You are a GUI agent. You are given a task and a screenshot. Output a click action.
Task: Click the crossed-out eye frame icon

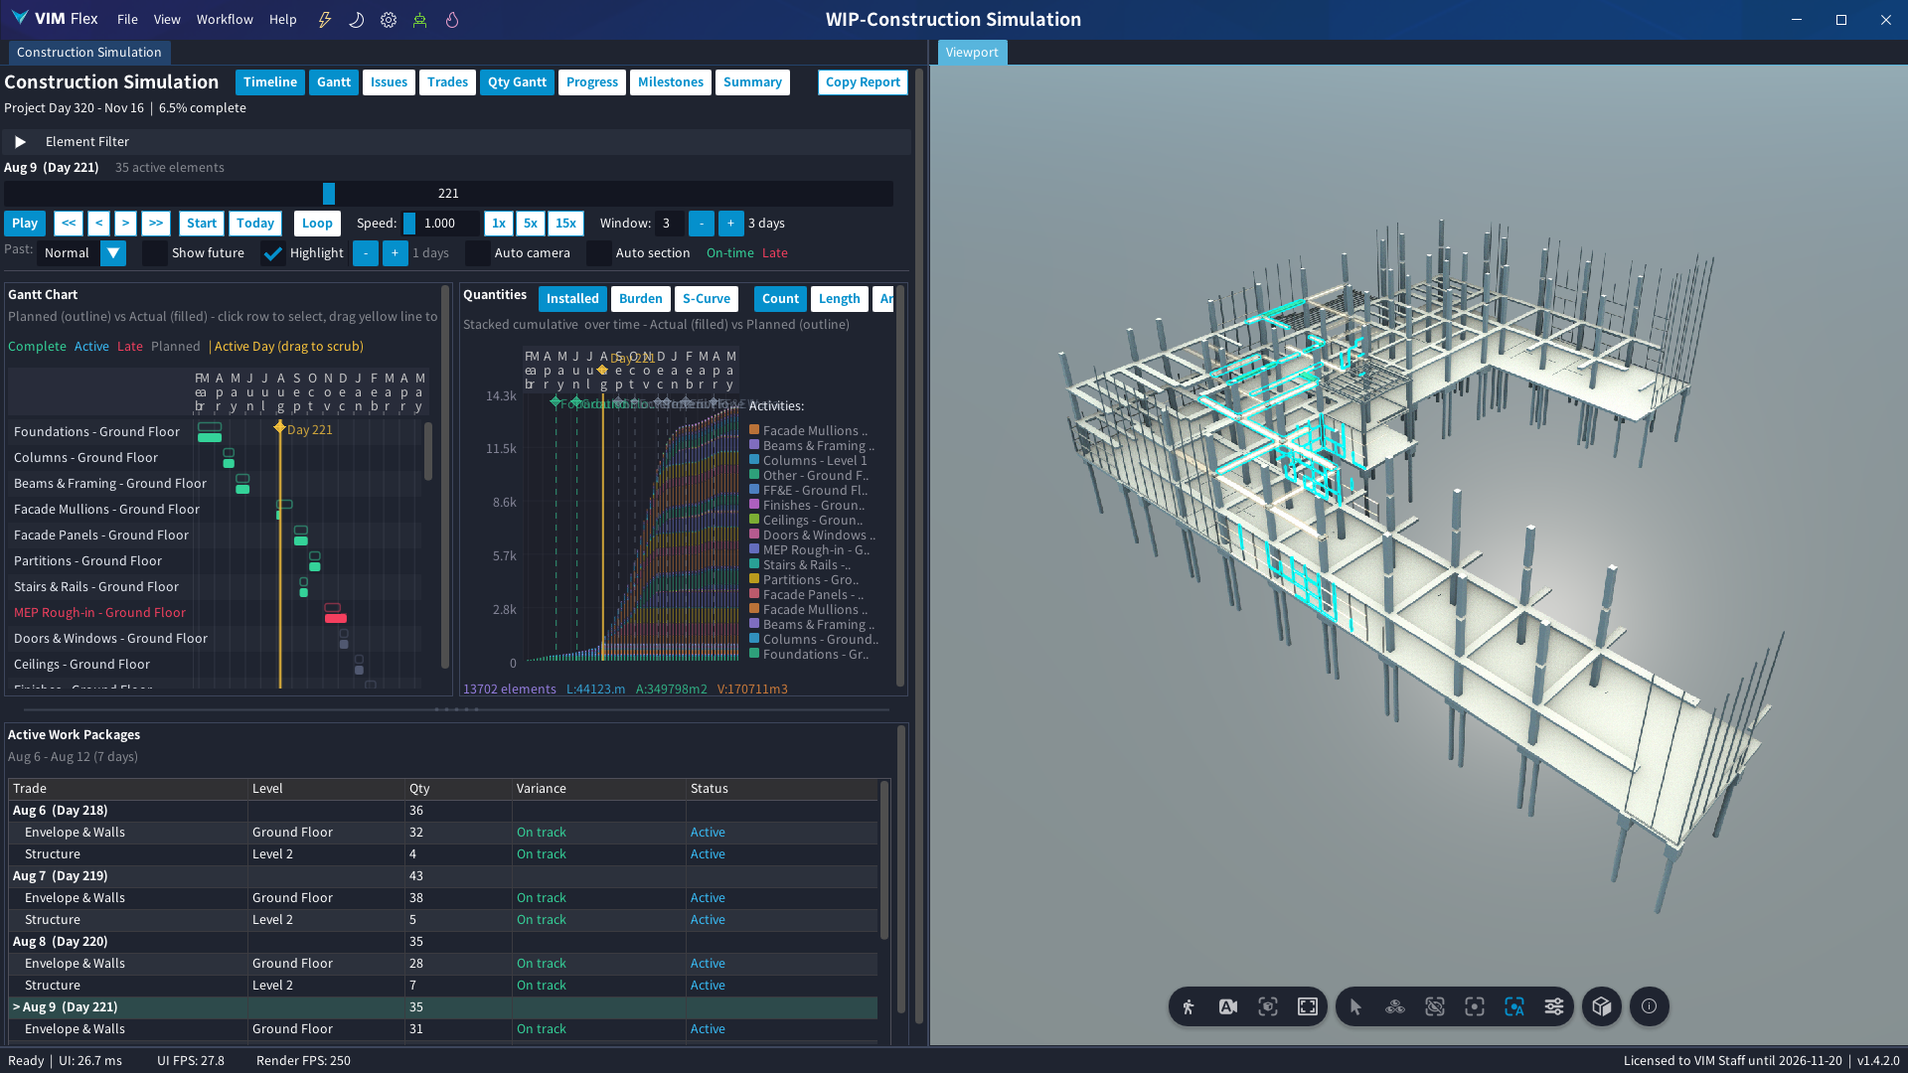[x=1435, y=1006]
